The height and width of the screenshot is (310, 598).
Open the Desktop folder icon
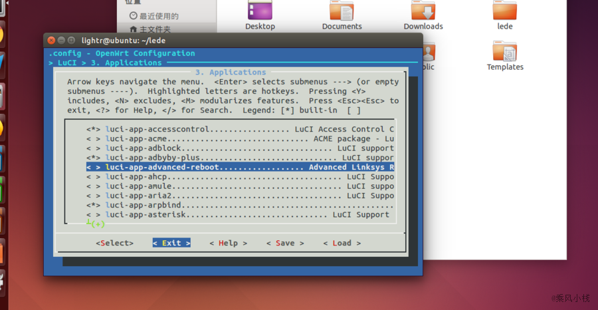[x=260, y=10]
